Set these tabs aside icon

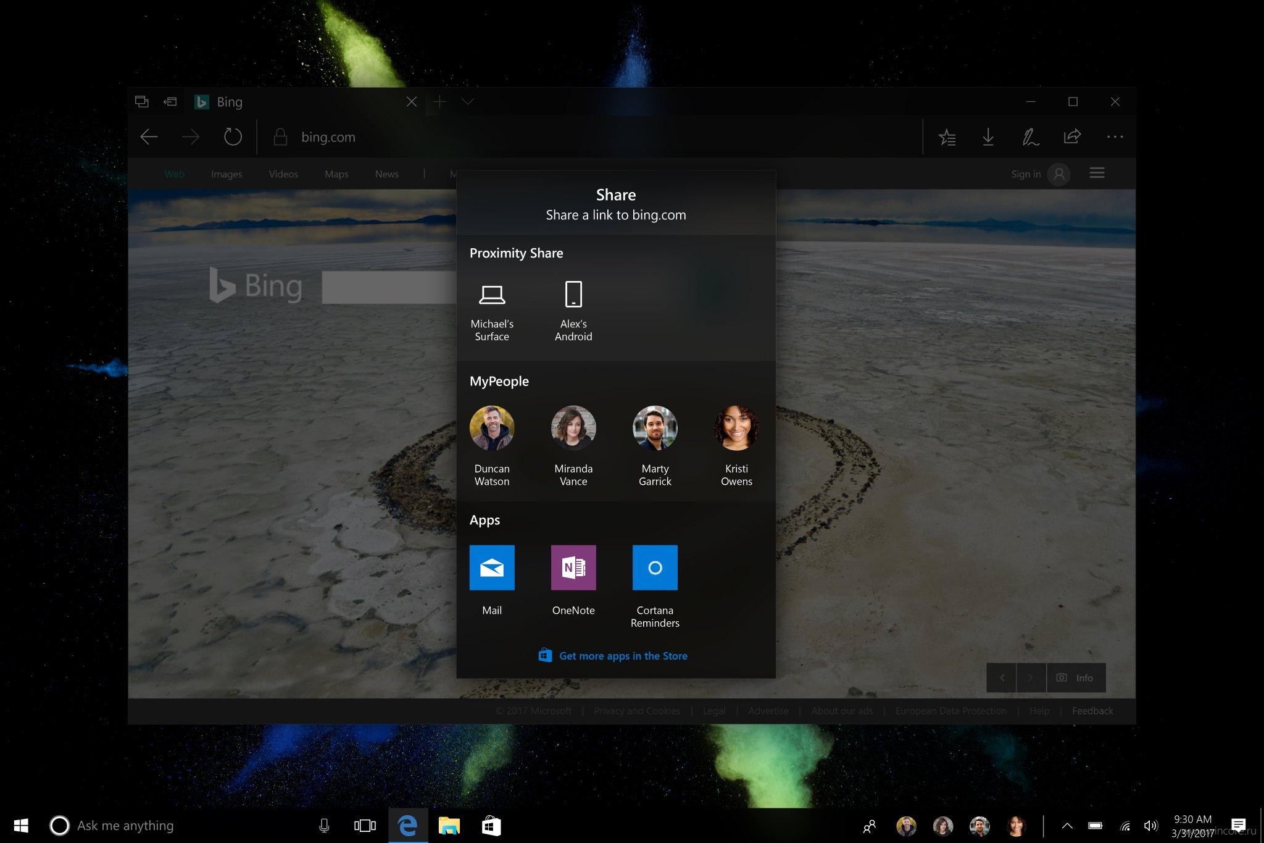[170, 101]
